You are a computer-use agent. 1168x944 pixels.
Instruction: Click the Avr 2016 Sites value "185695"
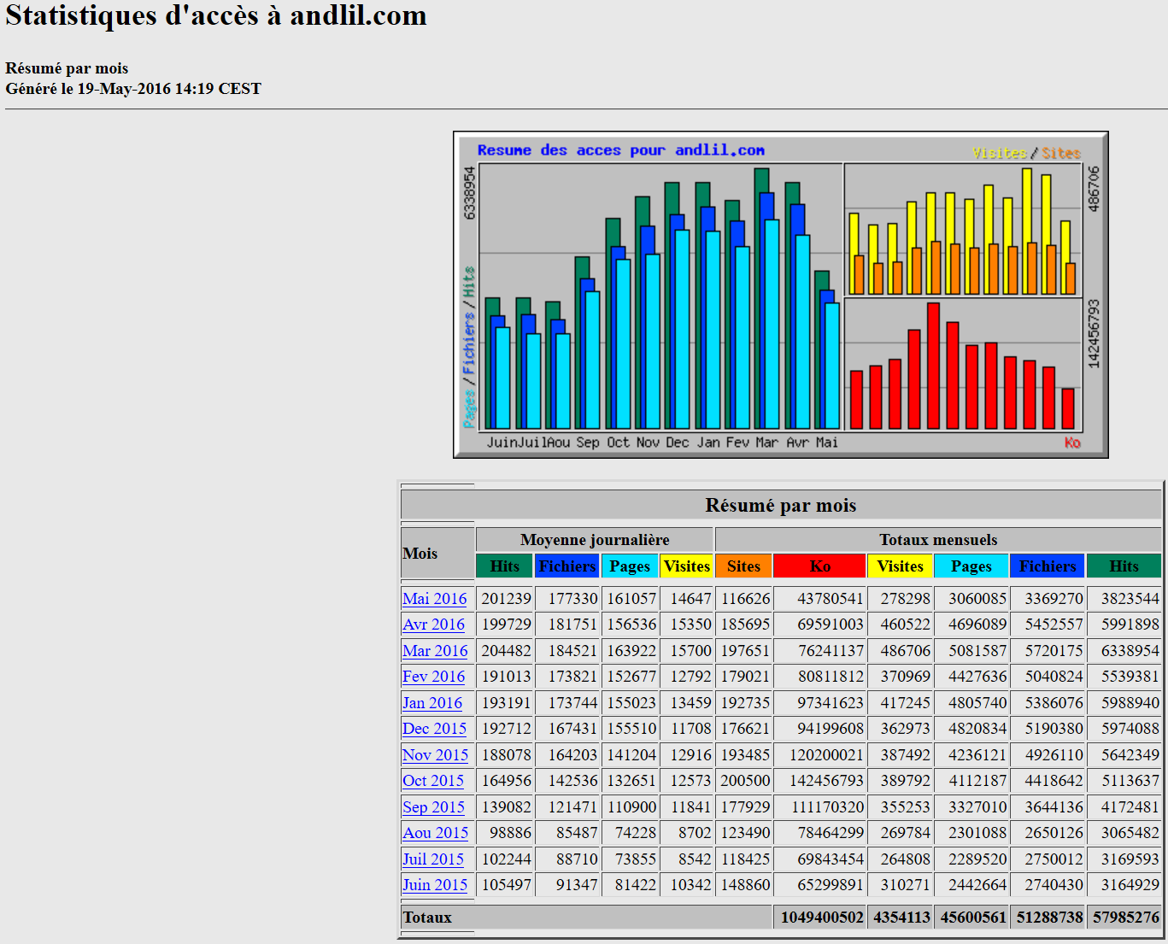[x=746, y=624]
